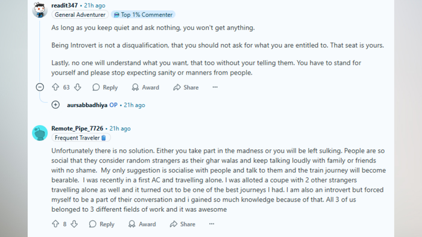Share Remote_Pipe_7726's comment

tap(183, 224)
